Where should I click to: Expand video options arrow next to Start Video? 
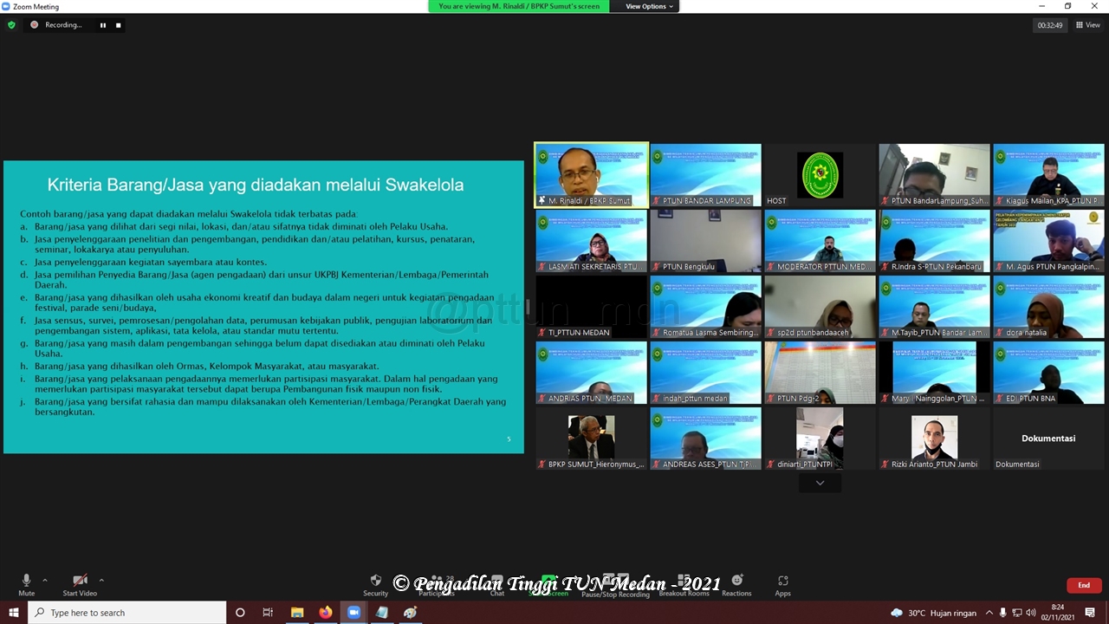pyautogui.click(x=101, y=581)
